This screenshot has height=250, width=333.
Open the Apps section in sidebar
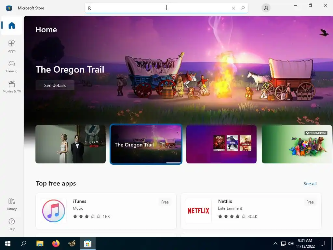[12, 46]
